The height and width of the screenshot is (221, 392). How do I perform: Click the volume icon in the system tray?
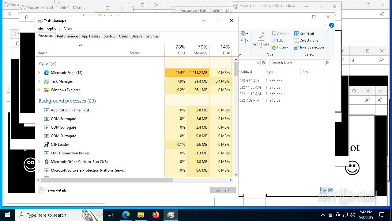(x=352, y=215)
